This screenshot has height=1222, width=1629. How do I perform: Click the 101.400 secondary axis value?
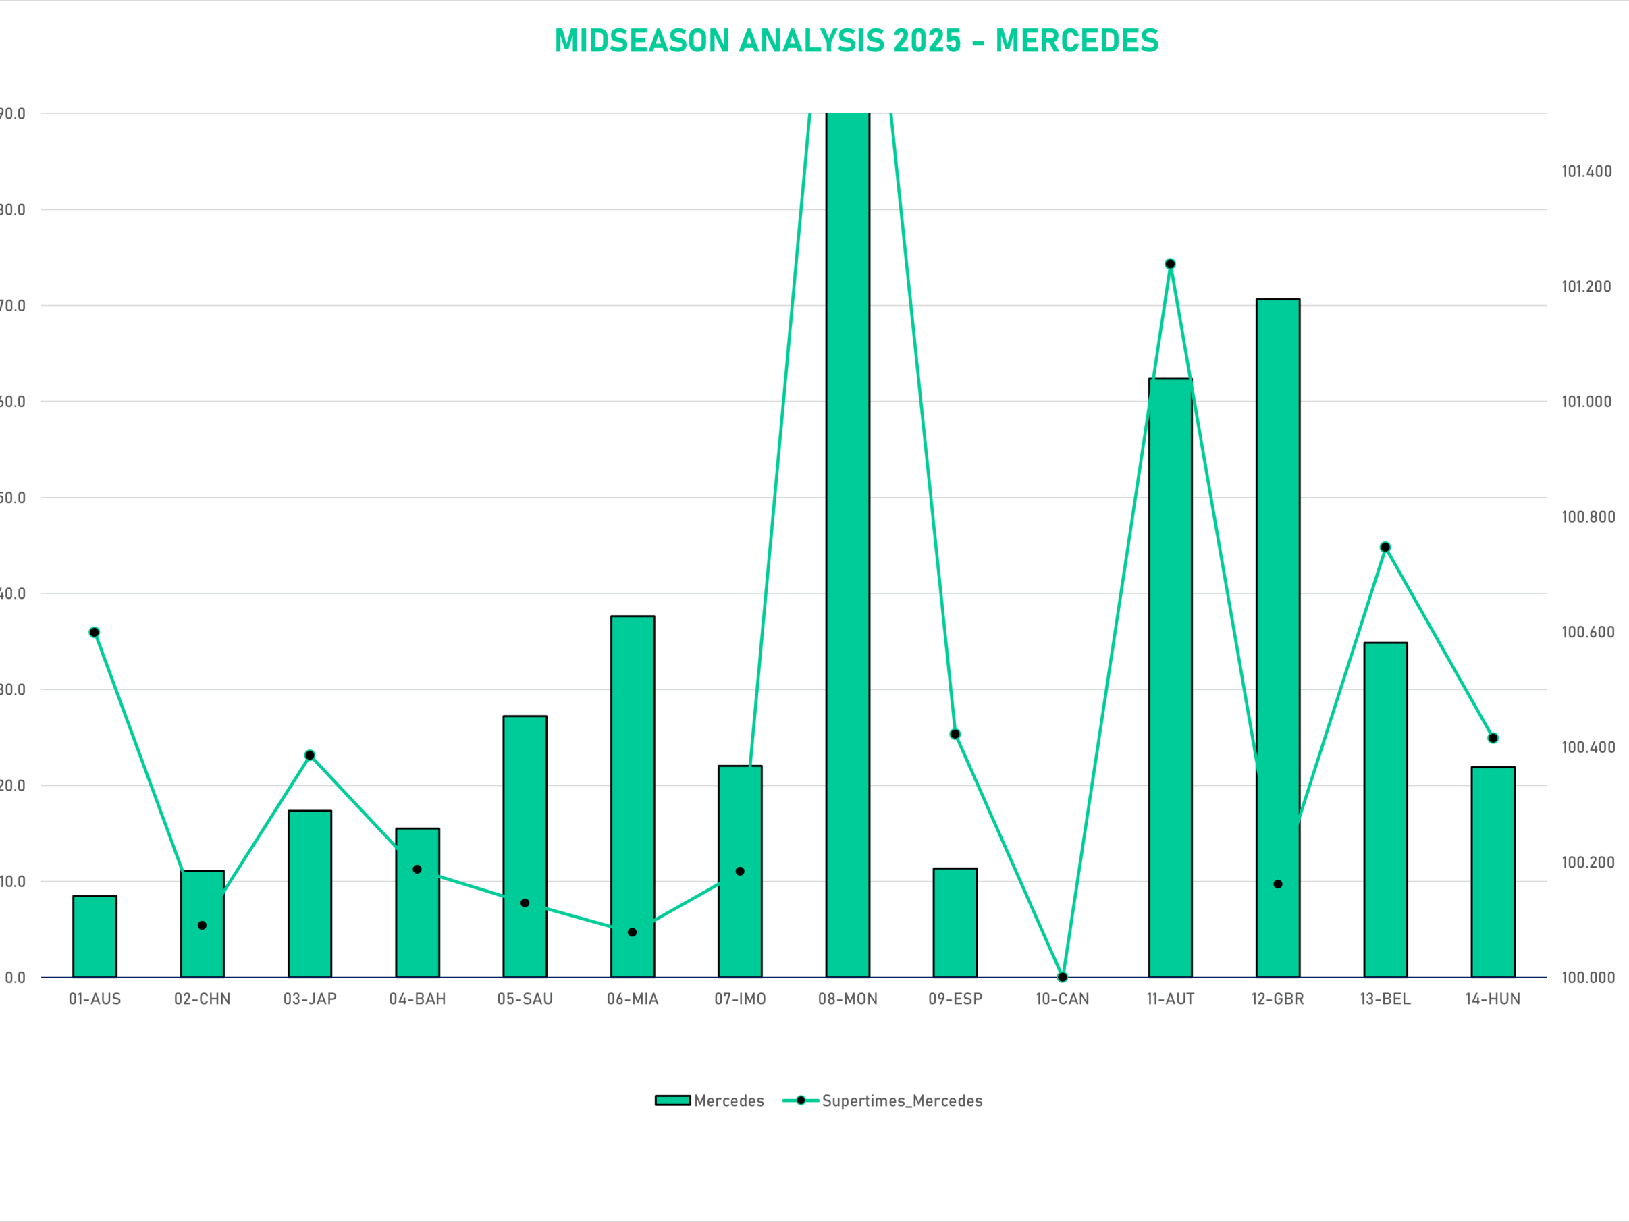1587,171
